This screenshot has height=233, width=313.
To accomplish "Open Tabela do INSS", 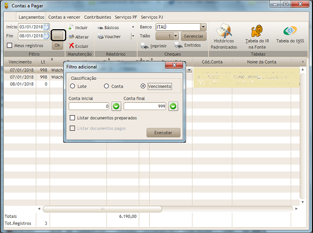I will coord(290,34).
